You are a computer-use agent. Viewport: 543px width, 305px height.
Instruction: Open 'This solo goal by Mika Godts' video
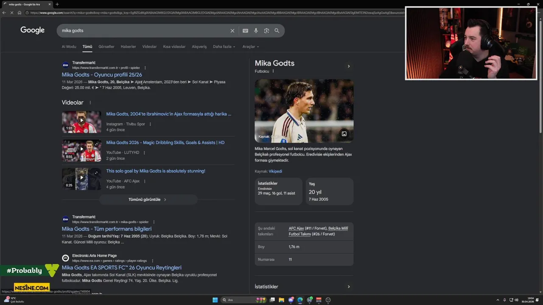[x=156, y=171]
